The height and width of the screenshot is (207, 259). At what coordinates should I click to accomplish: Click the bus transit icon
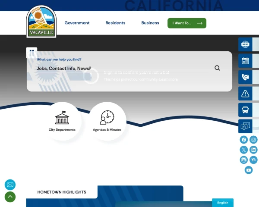(245, 110)
